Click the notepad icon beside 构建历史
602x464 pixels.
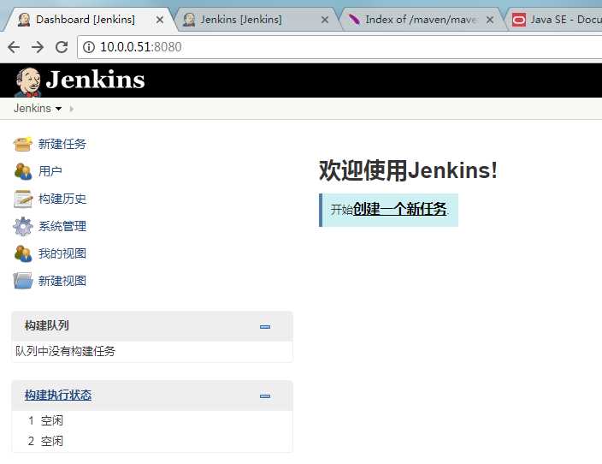click(x=22, y=199)
